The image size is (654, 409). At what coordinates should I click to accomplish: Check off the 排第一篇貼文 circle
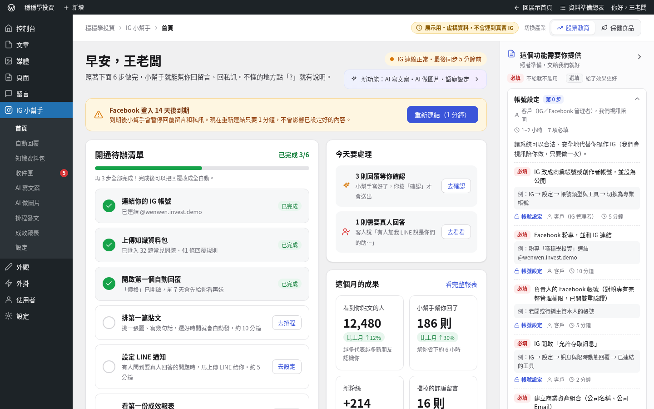[109, 323]
